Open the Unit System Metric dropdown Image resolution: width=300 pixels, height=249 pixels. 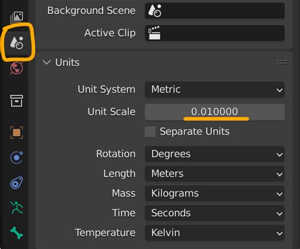[x=215, y=89]
